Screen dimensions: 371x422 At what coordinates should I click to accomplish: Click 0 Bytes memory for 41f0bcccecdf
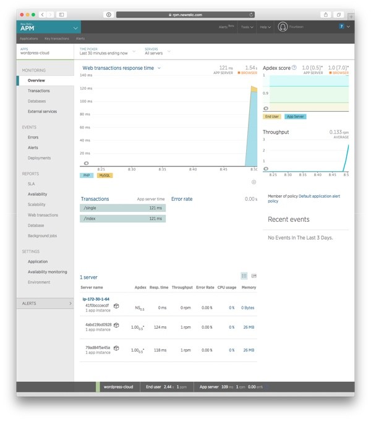[x=247, y=308]
